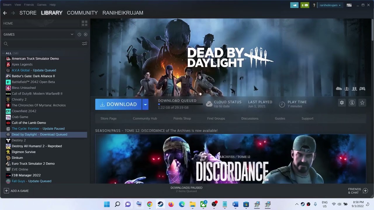Switch to Big Picture mode icon
This screenshot has height=210, width=374.
pyautogui.click(x=349, y=5)
